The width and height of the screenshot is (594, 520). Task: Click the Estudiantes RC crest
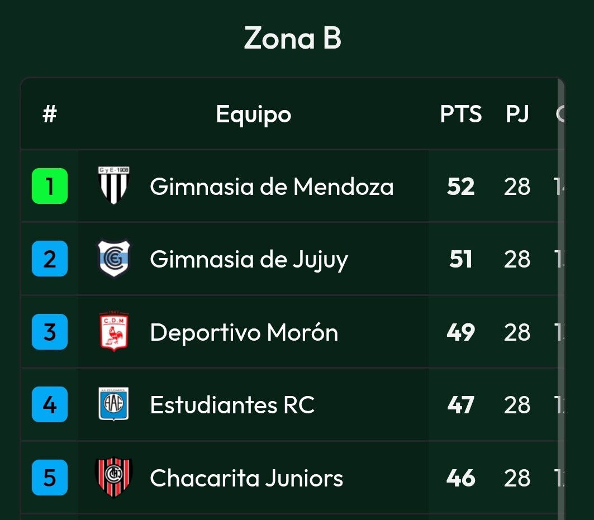click(113, 404)
